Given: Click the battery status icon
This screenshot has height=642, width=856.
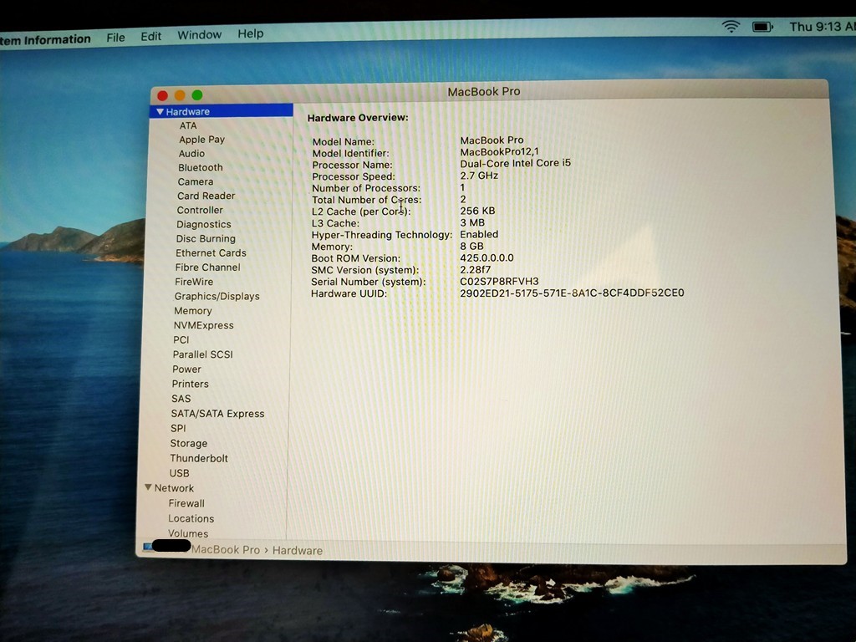Looking at the screenshot, I should pyautogui.click(x=762, y=26).
